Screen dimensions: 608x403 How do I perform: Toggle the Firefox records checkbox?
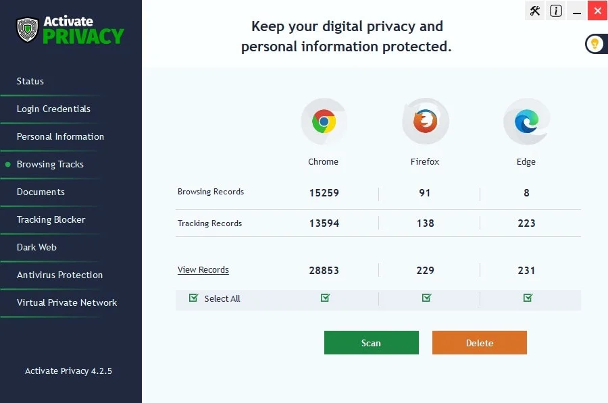coord(426,297)
